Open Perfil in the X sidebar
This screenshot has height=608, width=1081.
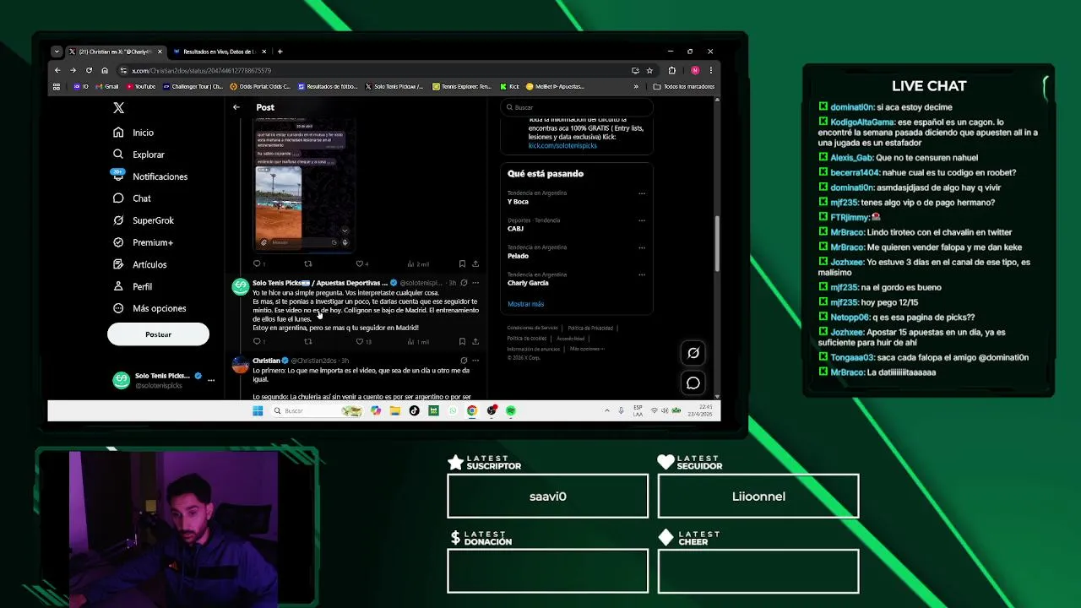pyautogui.click(x=133, y=286)
